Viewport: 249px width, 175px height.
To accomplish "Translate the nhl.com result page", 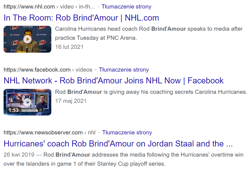I will [x=126, y=7].
